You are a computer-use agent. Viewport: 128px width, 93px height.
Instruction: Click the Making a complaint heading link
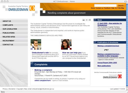43,70
